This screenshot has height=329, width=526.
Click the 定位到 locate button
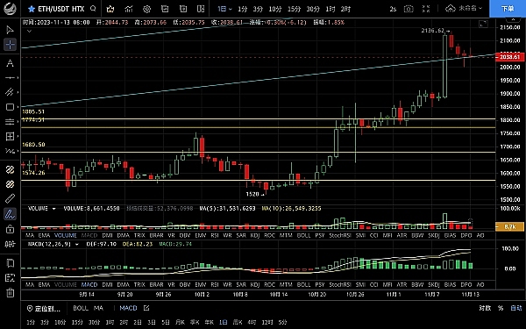(x=44, y=309)
